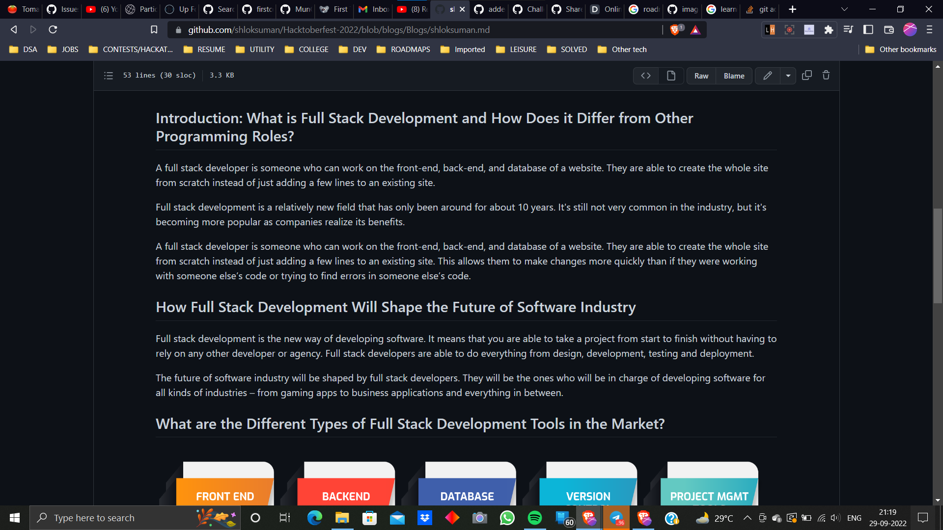Image resolution: width=943 pixels, height=530 pixels.
Task: Copy raw file contents icon
Action: 806,75
